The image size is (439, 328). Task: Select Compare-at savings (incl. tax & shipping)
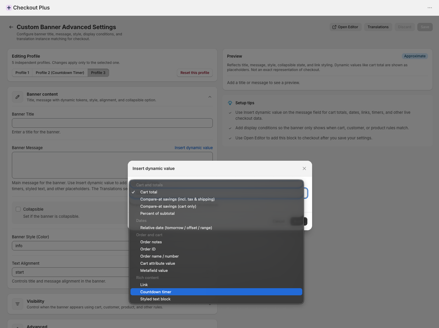click(x=216, y=199)
